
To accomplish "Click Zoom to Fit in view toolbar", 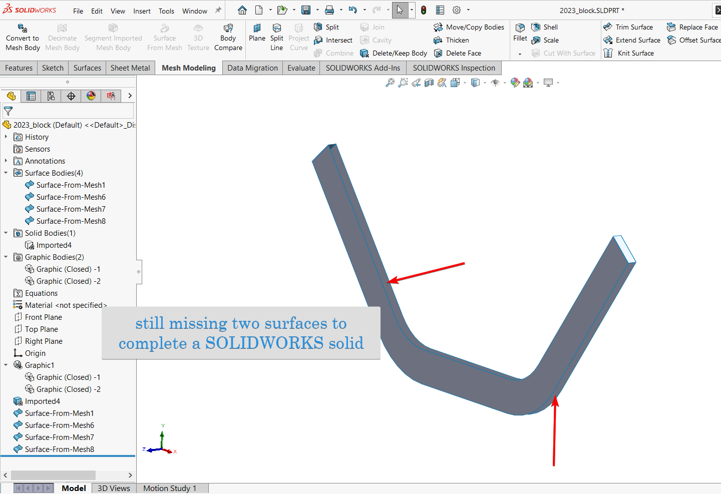I will [x=390, y=83].
